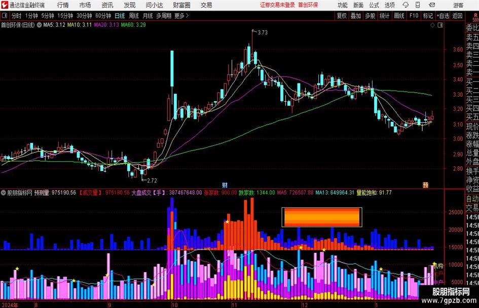Screen dimensions: 479x308
Task: Open the 市场 menu
Action: [85, 5]
